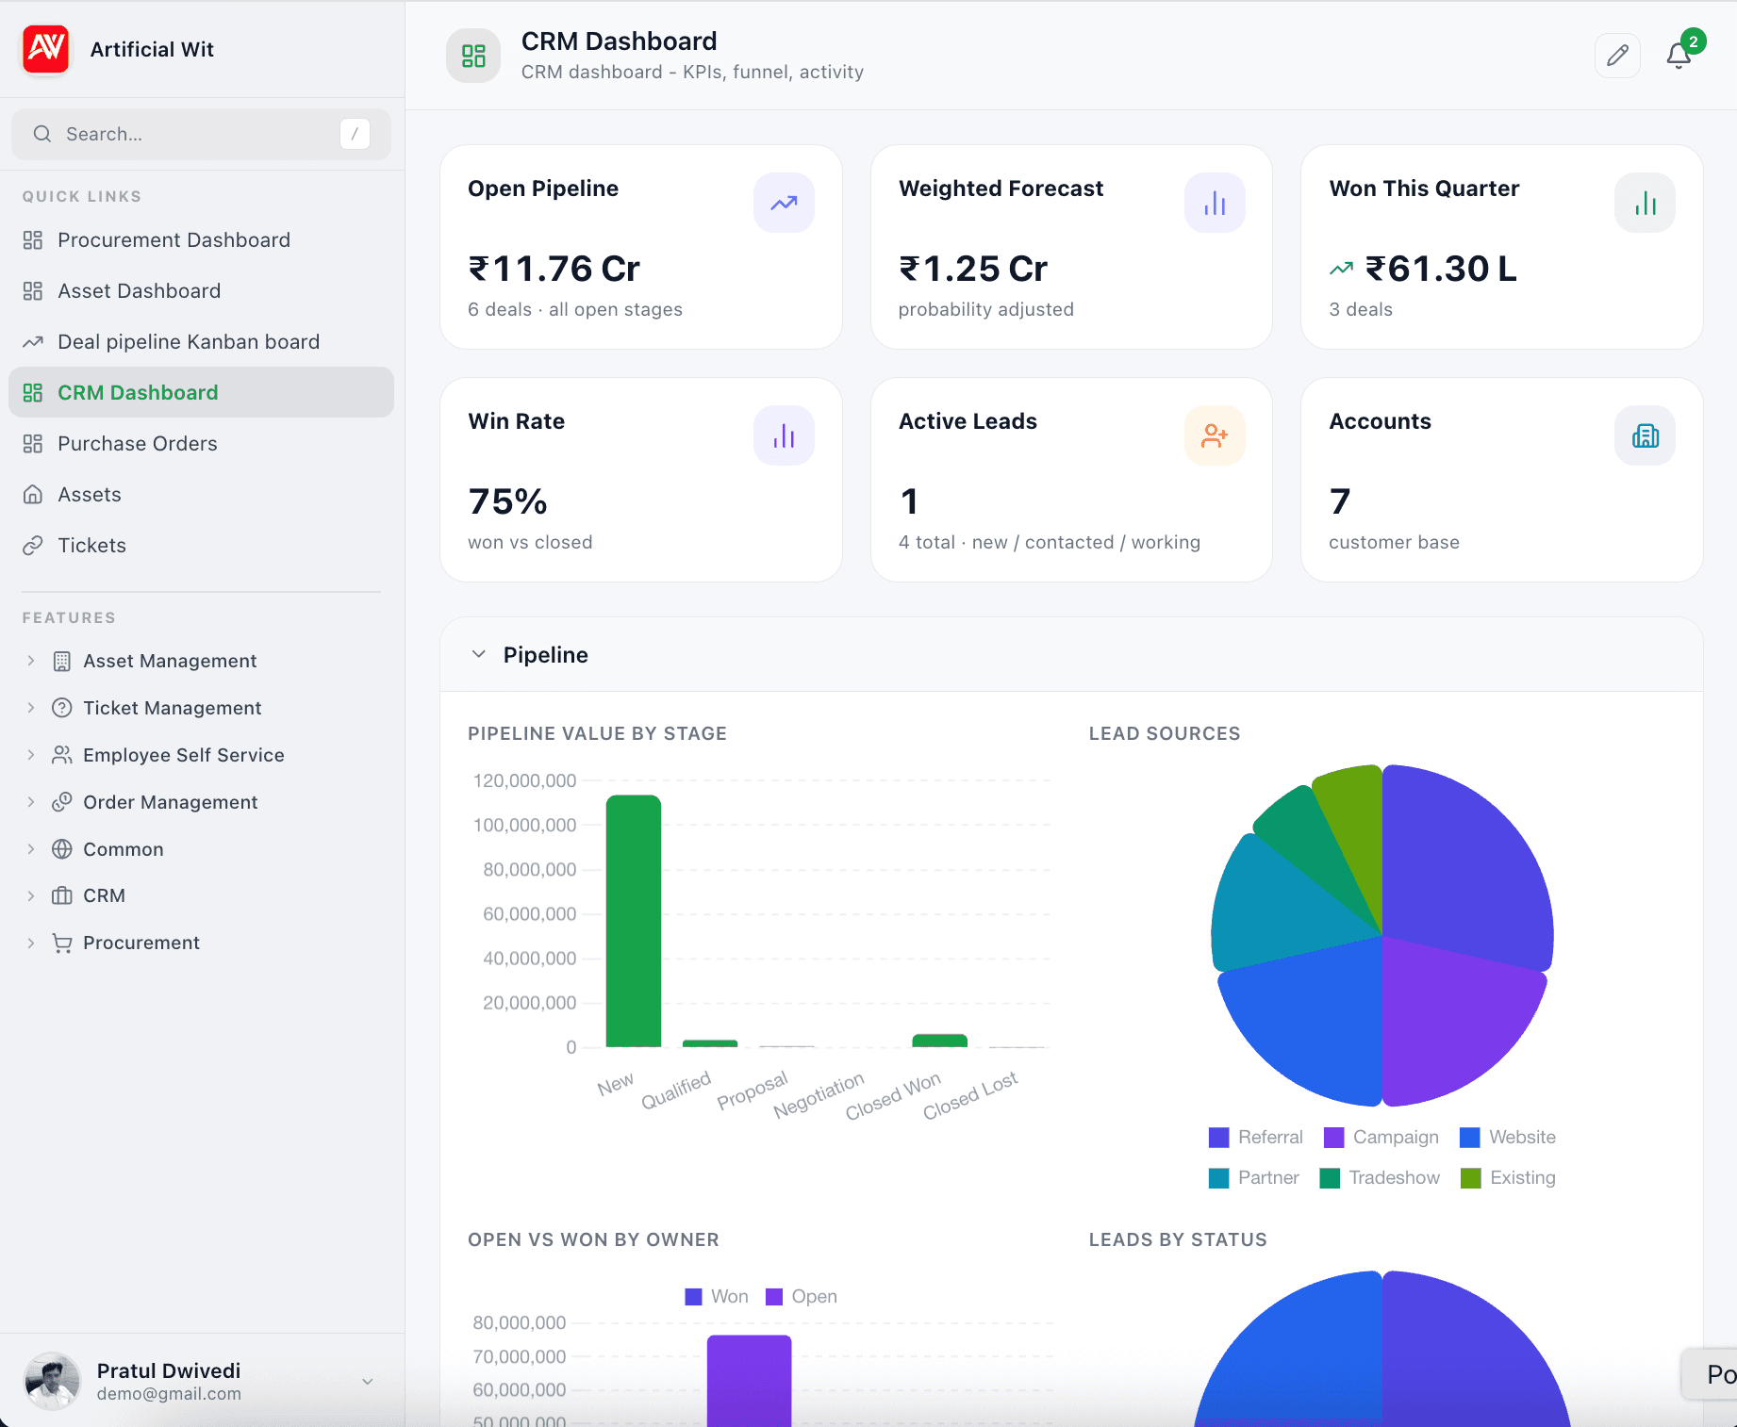Expand the Ticket Management feature group
The height and width of the screenshot is (1427, 1737).
point(31,708)
